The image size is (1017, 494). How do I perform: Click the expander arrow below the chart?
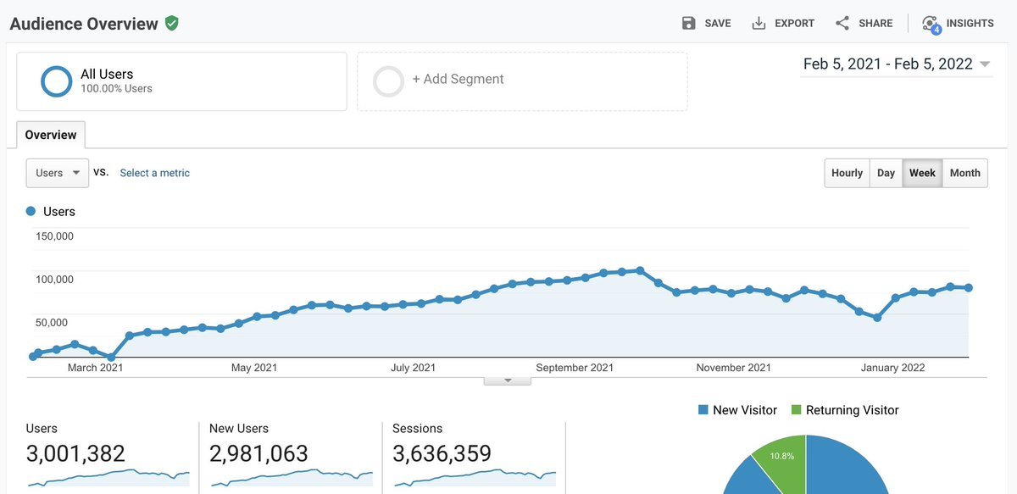coord(508,380)
